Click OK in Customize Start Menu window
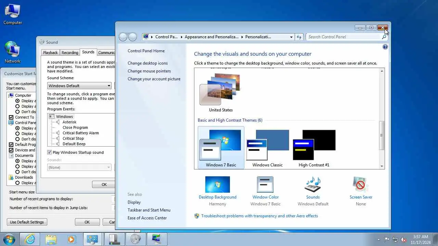This screenshot has width=438, height=246. (x=87, y=222)
